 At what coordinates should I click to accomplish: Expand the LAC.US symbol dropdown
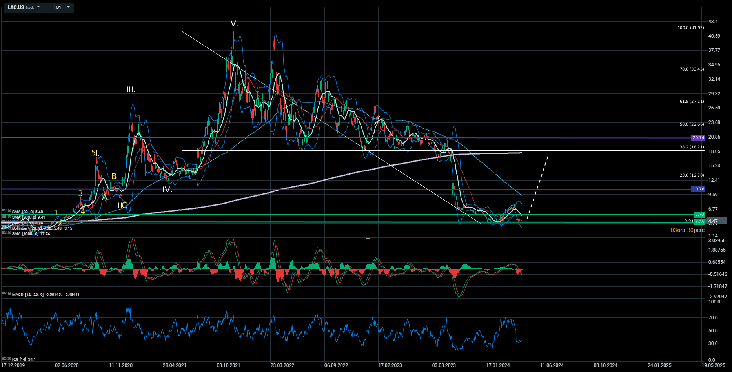pyautogui.click(x=38, y=7)
